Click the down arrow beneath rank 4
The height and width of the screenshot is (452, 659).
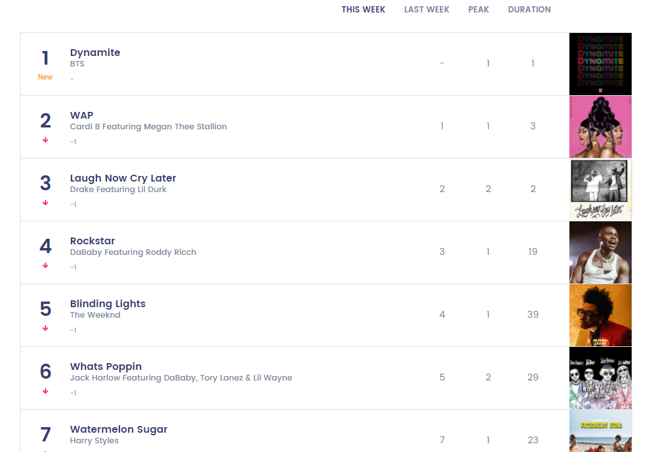(x=45, y=265)
